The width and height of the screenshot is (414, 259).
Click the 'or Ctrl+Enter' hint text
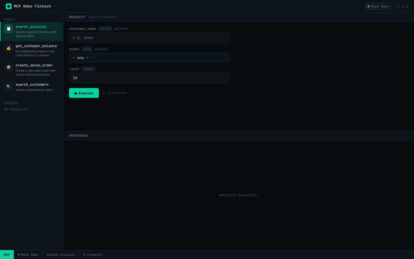[x=114, y=93]
